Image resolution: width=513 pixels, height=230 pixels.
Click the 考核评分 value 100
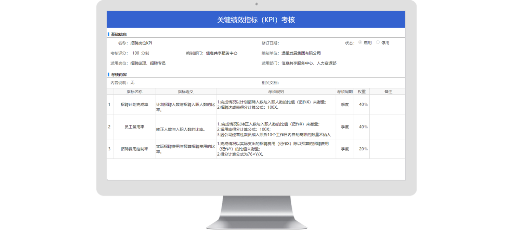(x=136, y=53)
